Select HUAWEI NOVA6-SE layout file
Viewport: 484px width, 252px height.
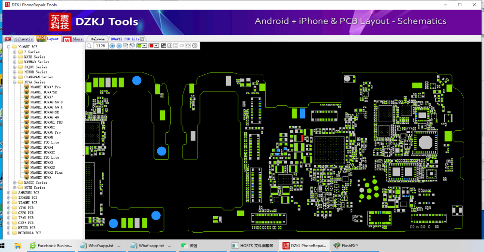[x=45, y=112]
